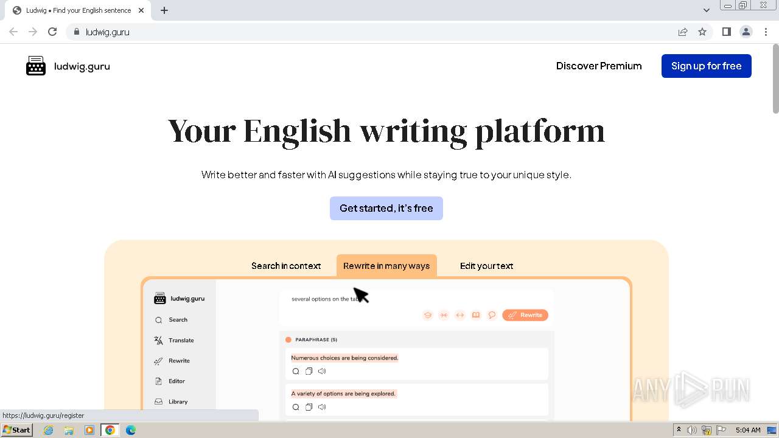Click the shorten arrows icon in rewrite toolbar
Screen dimensions: 779x438
point(444,315)
